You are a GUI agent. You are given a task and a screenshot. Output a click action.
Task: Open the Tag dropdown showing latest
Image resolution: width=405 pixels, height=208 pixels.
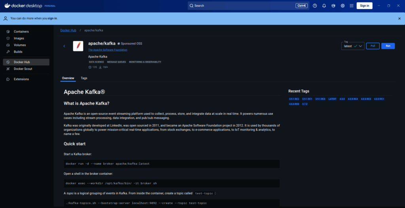352,46
